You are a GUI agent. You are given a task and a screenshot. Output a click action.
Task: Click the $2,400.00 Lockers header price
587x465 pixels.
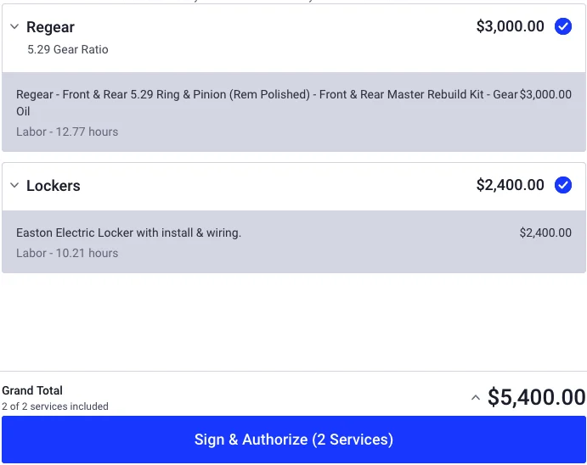click(510, 185)
